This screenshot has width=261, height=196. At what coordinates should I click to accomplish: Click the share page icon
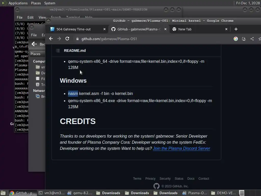[252, 39]
